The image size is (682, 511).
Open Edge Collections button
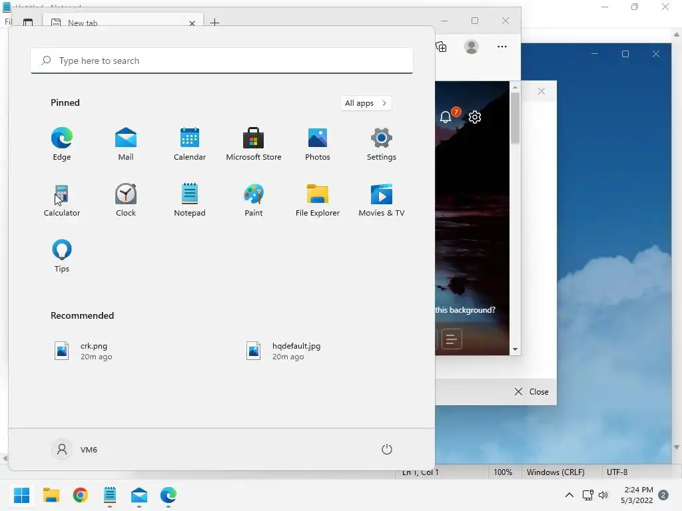pyautogui.click(x=441, y=47)
